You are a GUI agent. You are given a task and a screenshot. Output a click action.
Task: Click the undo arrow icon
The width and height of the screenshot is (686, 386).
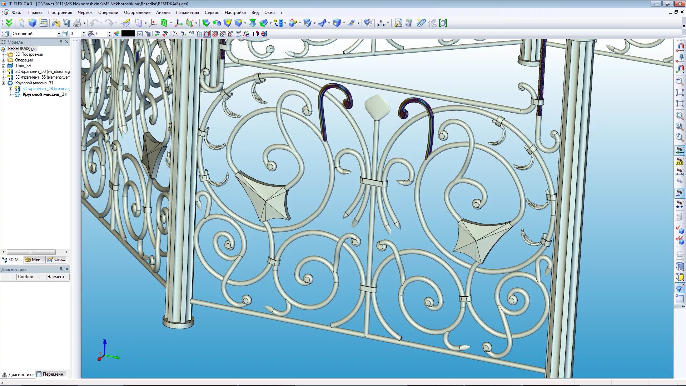[94, 23]
